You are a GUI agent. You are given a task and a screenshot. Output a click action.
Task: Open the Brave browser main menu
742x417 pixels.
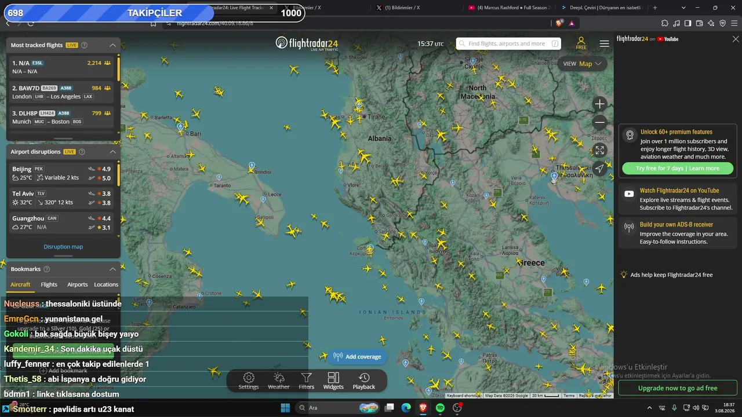(734, 23)
